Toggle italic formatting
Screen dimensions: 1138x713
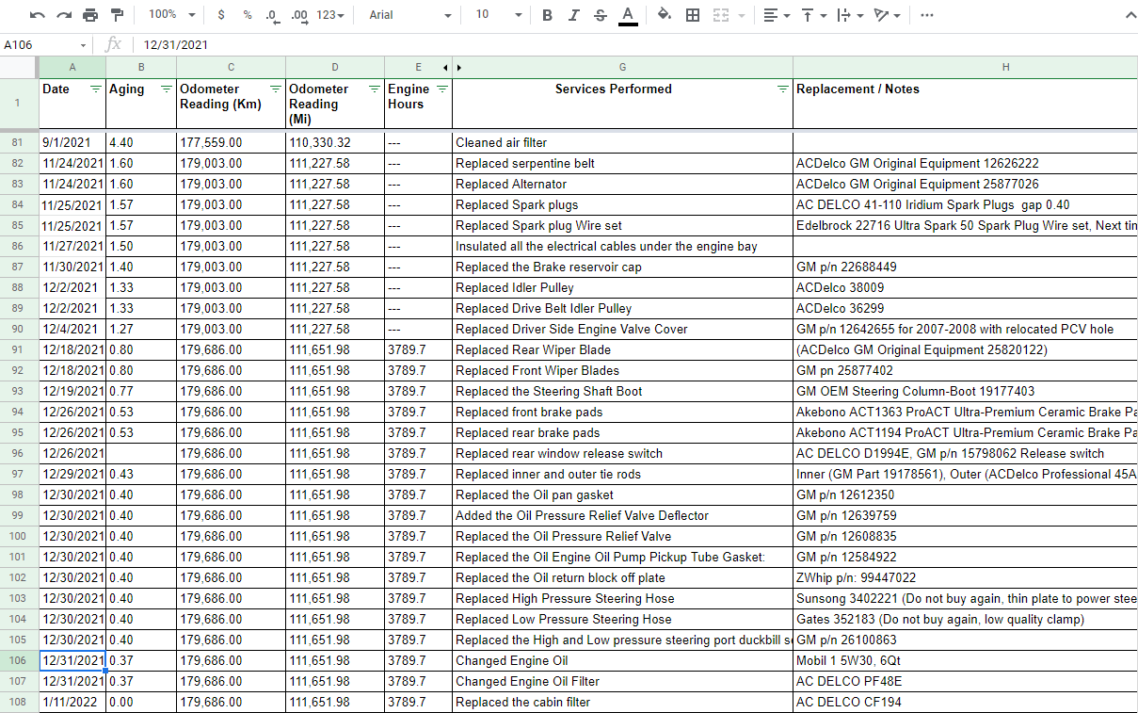(574, 15)
